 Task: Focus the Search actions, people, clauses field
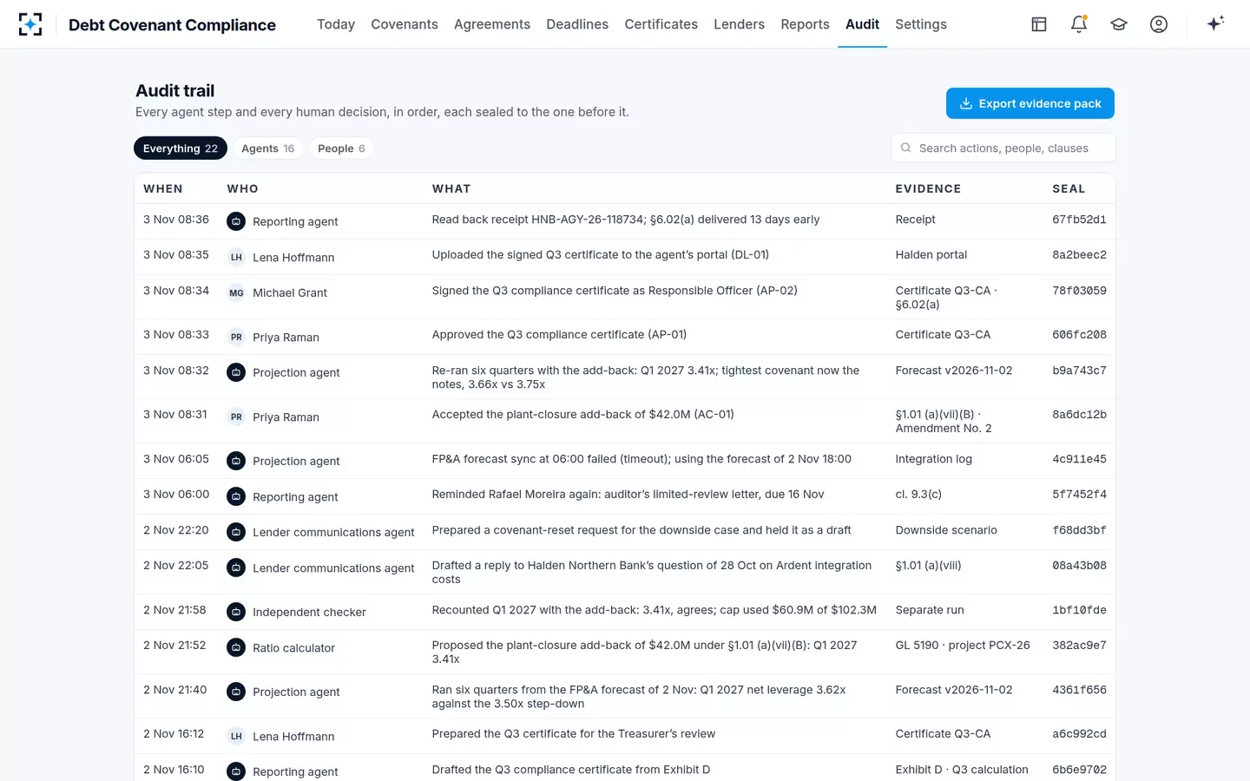[x=1003, y=148]
